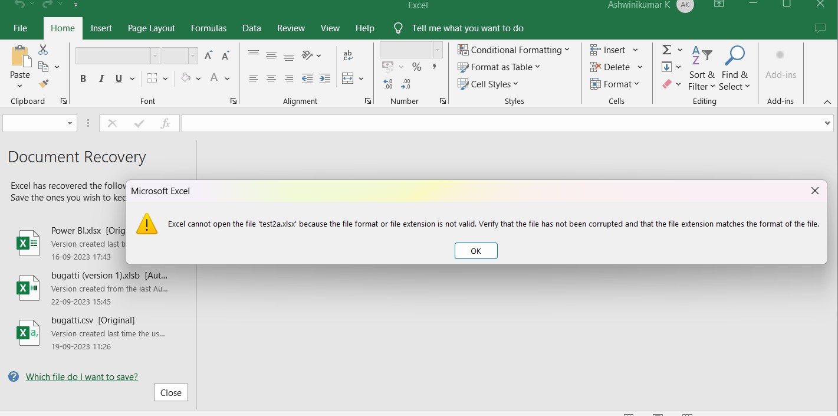The height and width of the screenshot is (416, 838).
Task: Click the Cut scissors icon
Action: (x=43, y=50)
